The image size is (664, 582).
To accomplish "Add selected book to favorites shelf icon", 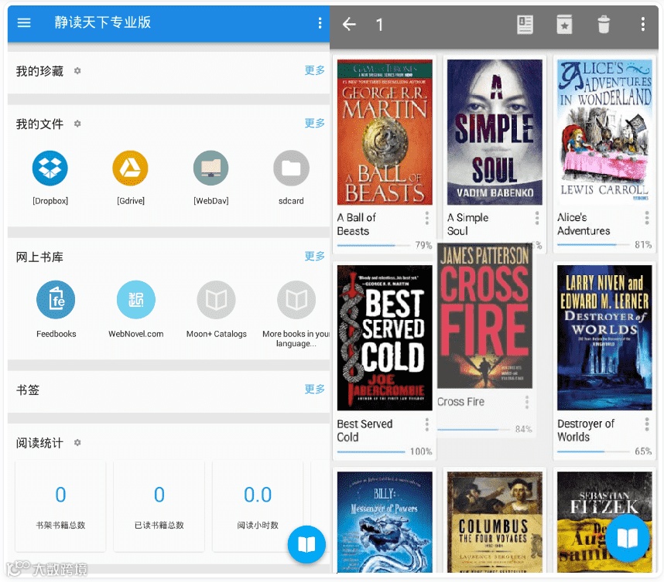I will 564,25.
